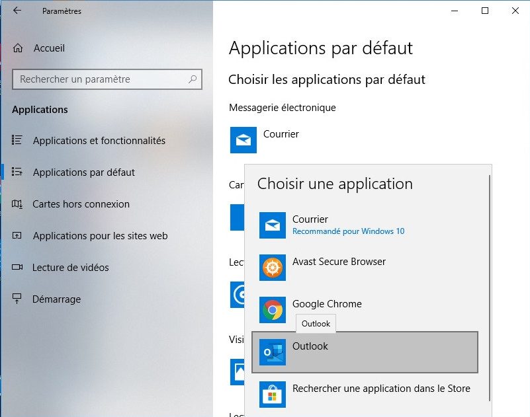Click the app chooser popup scrollbar
Viewport: 530px width, 417px height.
490,287
